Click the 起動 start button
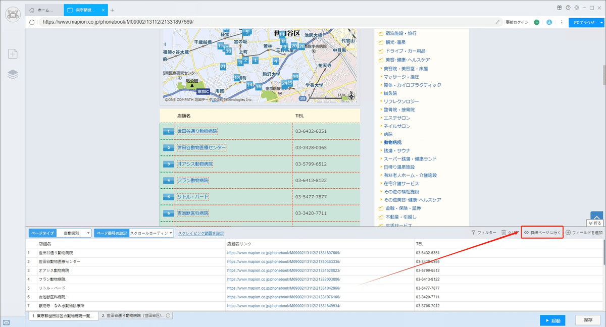Viewport: 606px width, 327px height. coord(552,320)
